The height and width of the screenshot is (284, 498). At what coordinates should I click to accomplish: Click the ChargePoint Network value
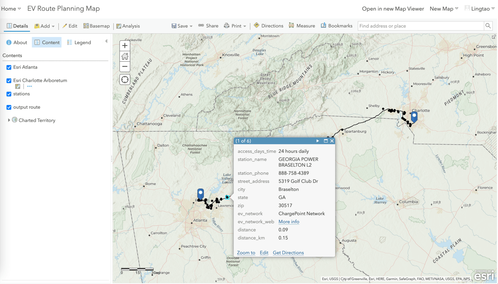pyautogui.click(x=302, y=214)
